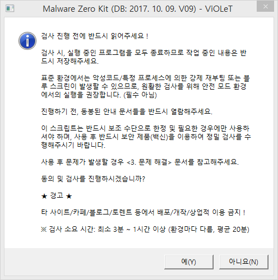Close the Malware Zero Kit dialog
This screenshot has height=280, width=278.
265,7
